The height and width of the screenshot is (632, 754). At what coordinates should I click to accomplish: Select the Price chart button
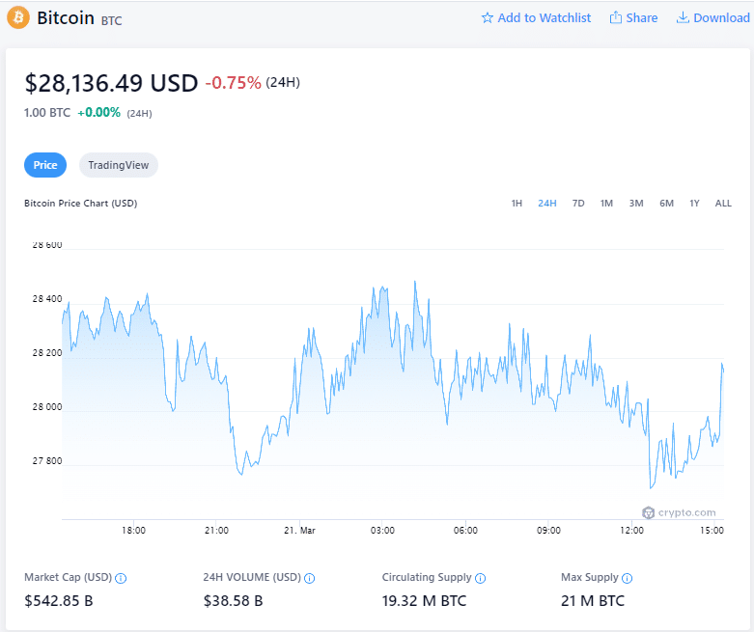45,165
